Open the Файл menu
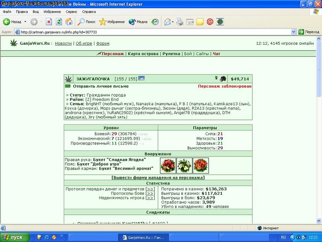Screen dimensions: 322x242 pos(7,12)
